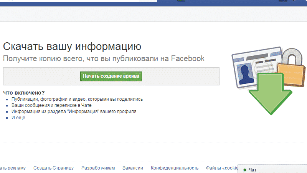Click the "И еще" list item
The width and height of the screenshot is (307, 173).
(18, 118)
